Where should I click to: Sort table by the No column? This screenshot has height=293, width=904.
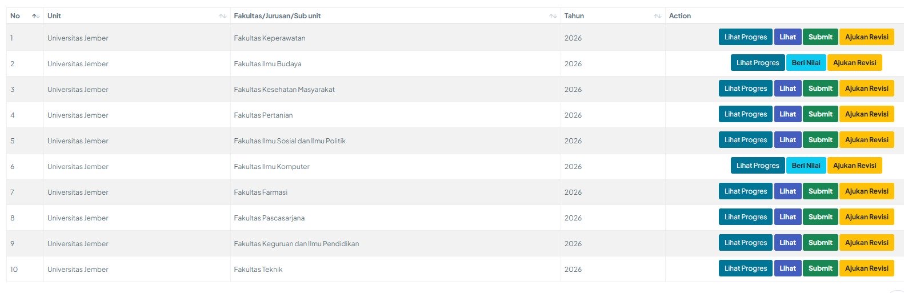point(35,16)
